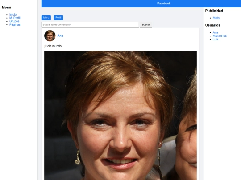Open the Grupos link
241x180 pixels.
[x=14, y=21]
